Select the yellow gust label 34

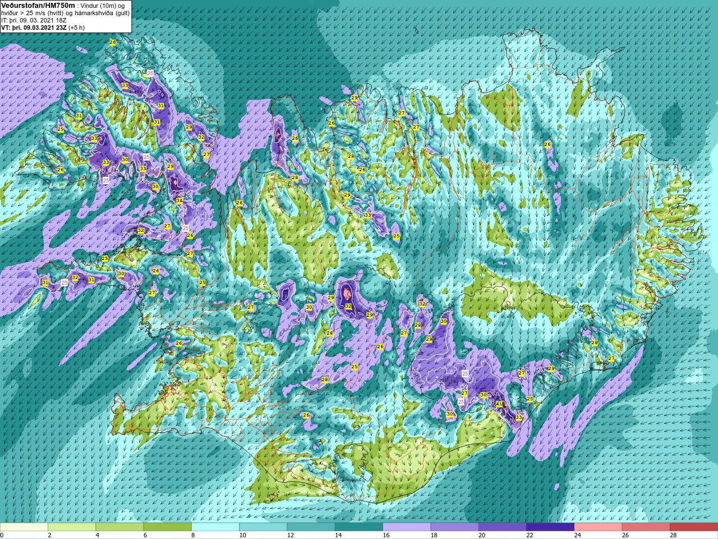[179, 200]
